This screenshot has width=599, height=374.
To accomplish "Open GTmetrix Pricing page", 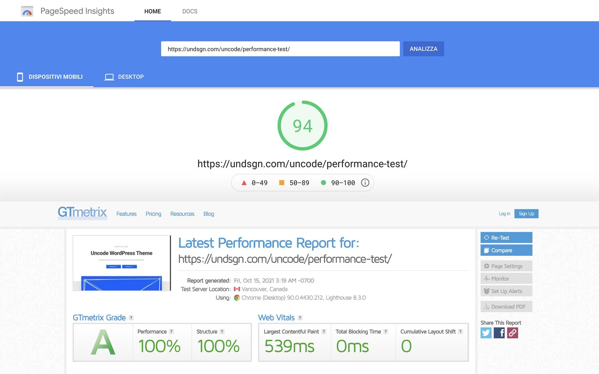I will click(x=153, y=214).
